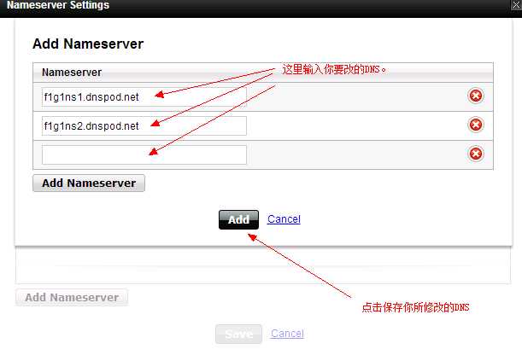Close the Nameserver Settings dialog
Image resolution: width=522 pixels, height=355 pixels.
[x=516, y=5]
